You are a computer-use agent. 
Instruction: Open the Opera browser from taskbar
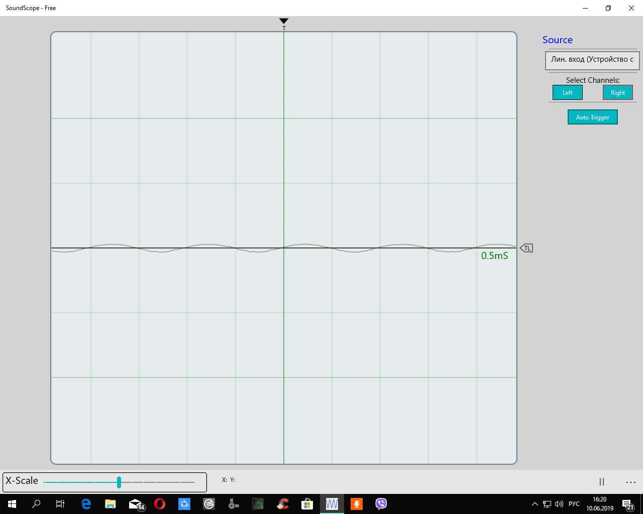tap(160, 504)
